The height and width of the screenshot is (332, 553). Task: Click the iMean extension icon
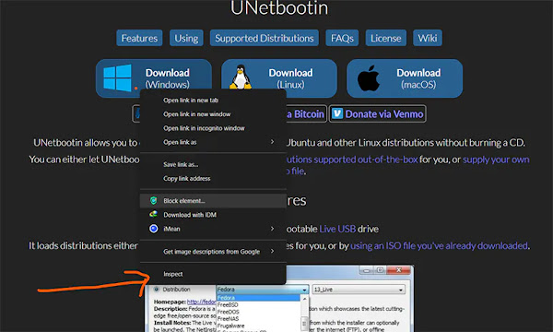(153, 229)
